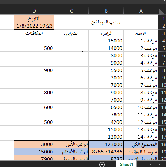
Task: Select cell موظف 9
Action: pyautogui.click(x=141, y=100)
